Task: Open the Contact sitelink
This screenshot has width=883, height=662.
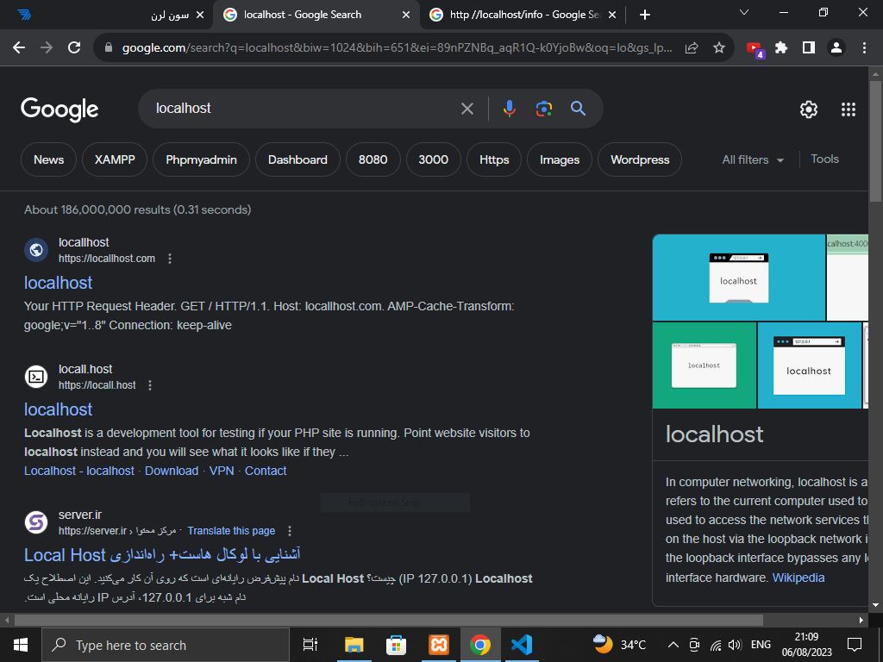Action: click(266, 471)
